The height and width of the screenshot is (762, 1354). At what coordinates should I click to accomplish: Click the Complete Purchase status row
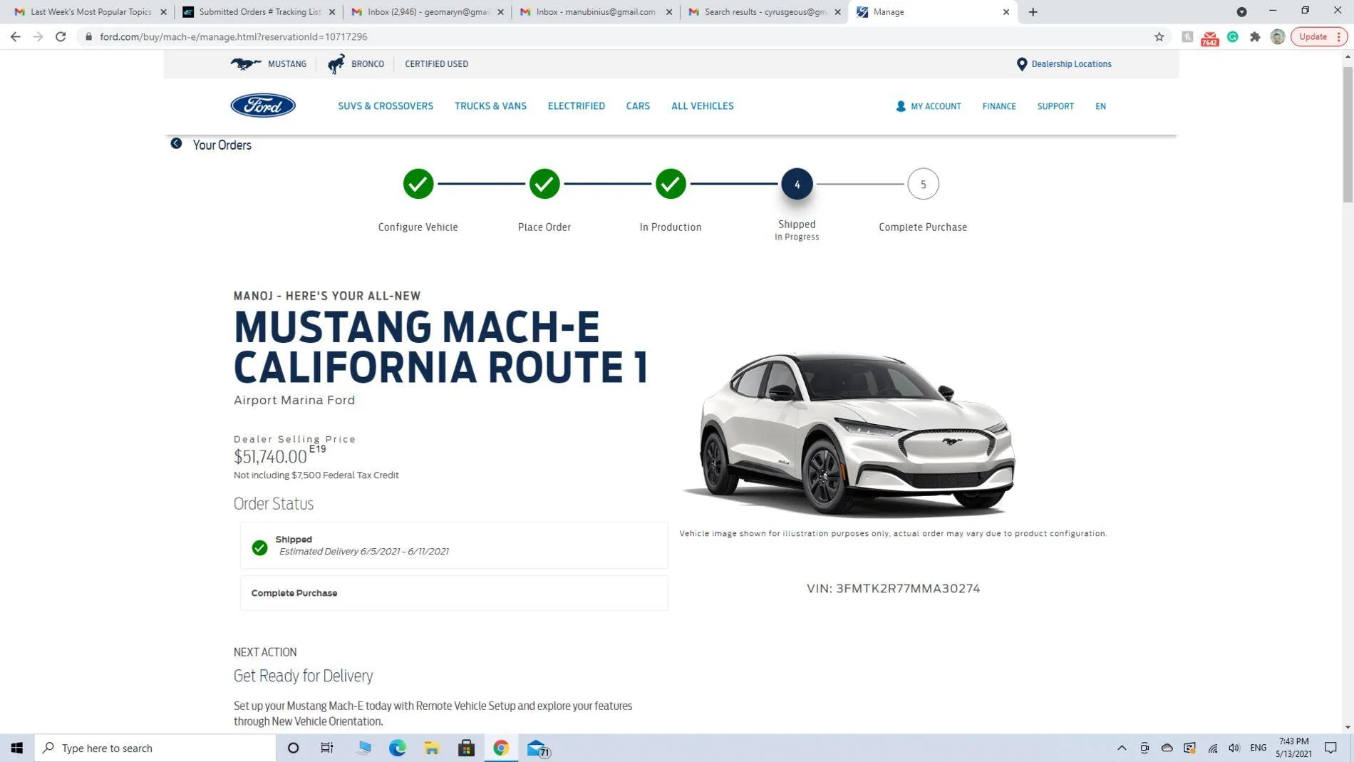pyautogui.click(x=454, y=593)
